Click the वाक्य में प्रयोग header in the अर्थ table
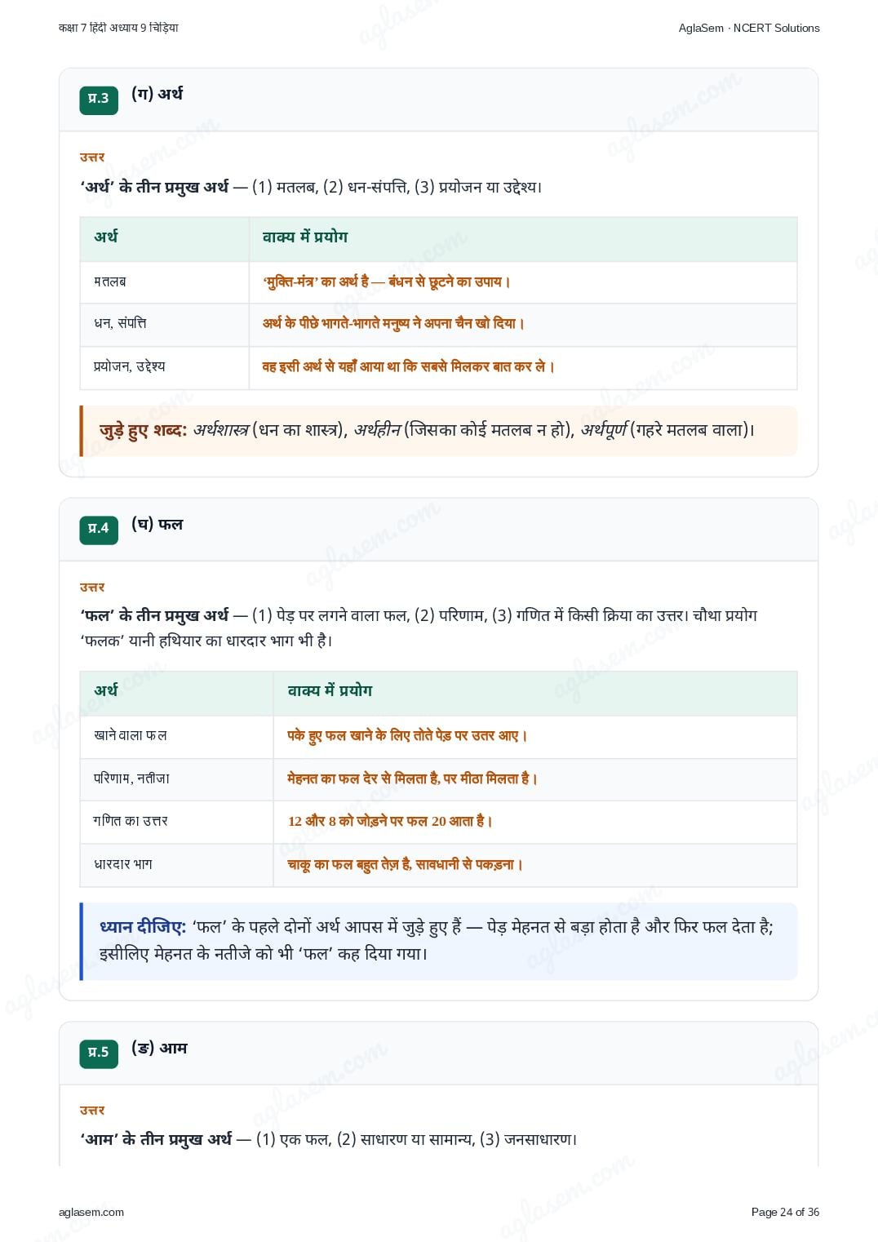The width and height of the screenshot is (878, 1242). pyautogui.click(x=305, y=237)
